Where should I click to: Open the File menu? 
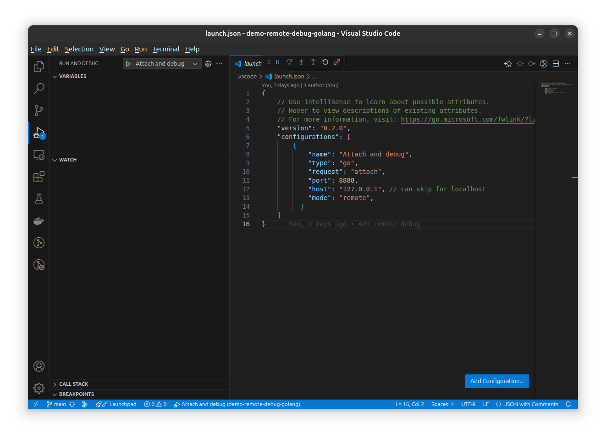[x=36, y=49]
